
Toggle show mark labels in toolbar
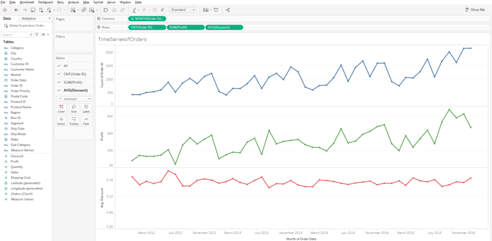[x=155, y=10]
